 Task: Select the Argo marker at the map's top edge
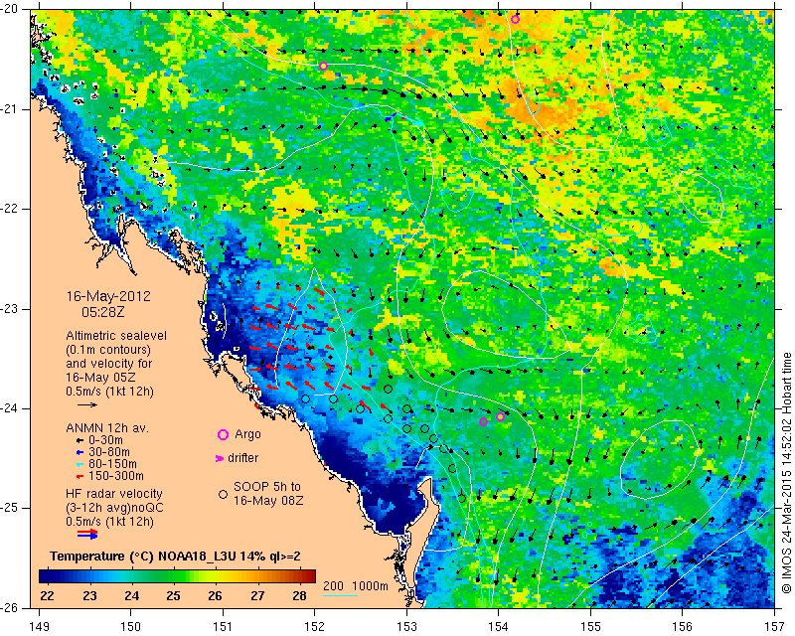[515, 20]
